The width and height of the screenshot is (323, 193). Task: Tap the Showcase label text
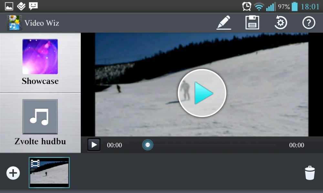click(40, 81)
